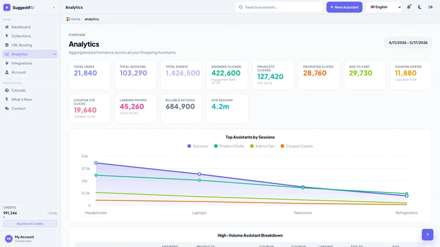Go to URL Routing page
The height and width of the screenshot is (247, 440).
(30, 45)
